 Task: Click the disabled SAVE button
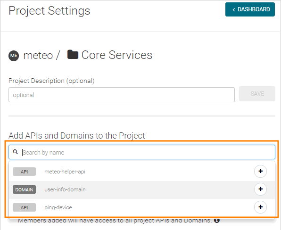click(257, 94)
